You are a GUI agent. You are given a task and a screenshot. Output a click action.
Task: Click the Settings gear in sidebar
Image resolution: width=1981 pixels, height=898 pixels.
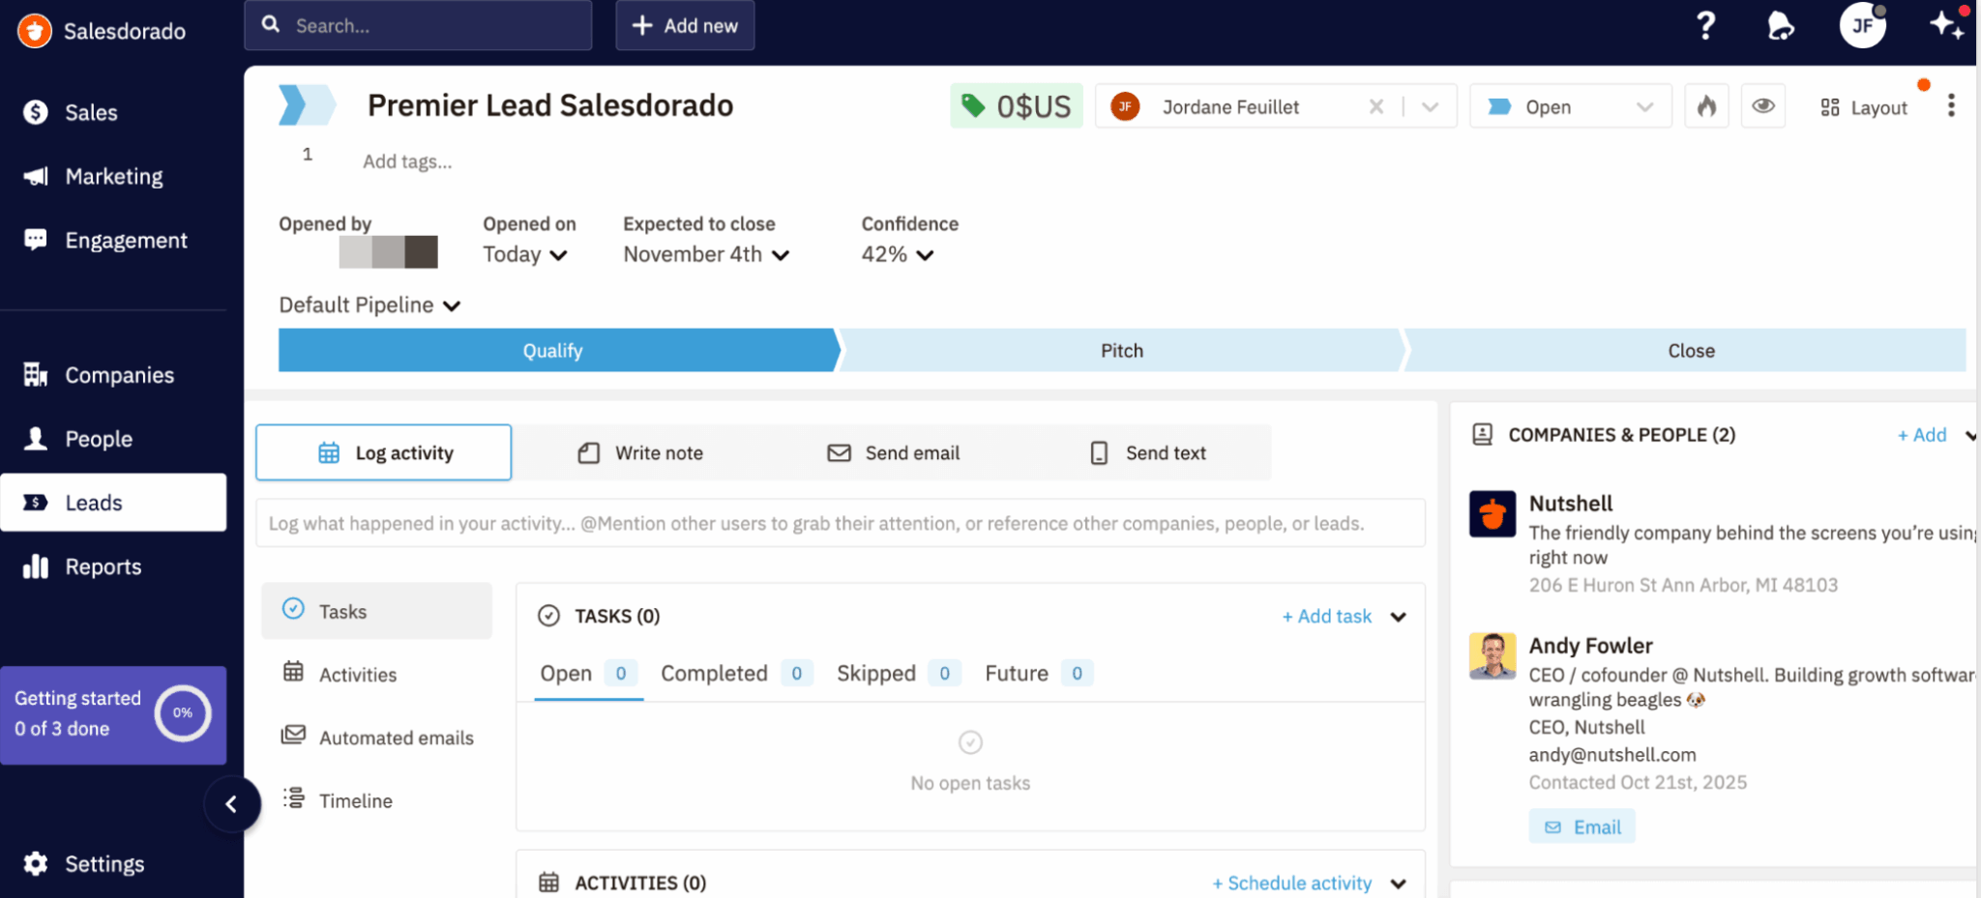pos(36,863)
